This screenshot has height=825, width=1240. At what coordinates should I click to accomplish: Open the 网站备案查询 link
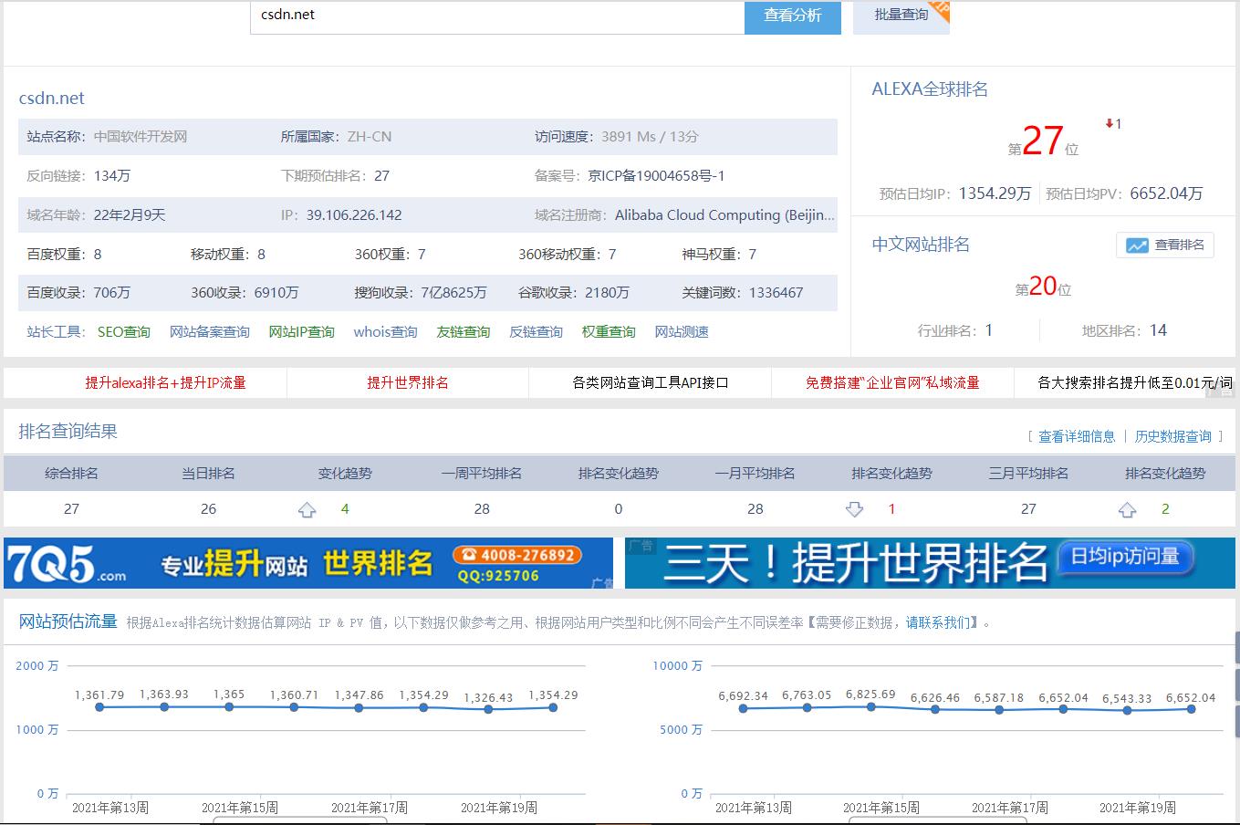pyautogui.click(x=210, y=332)
